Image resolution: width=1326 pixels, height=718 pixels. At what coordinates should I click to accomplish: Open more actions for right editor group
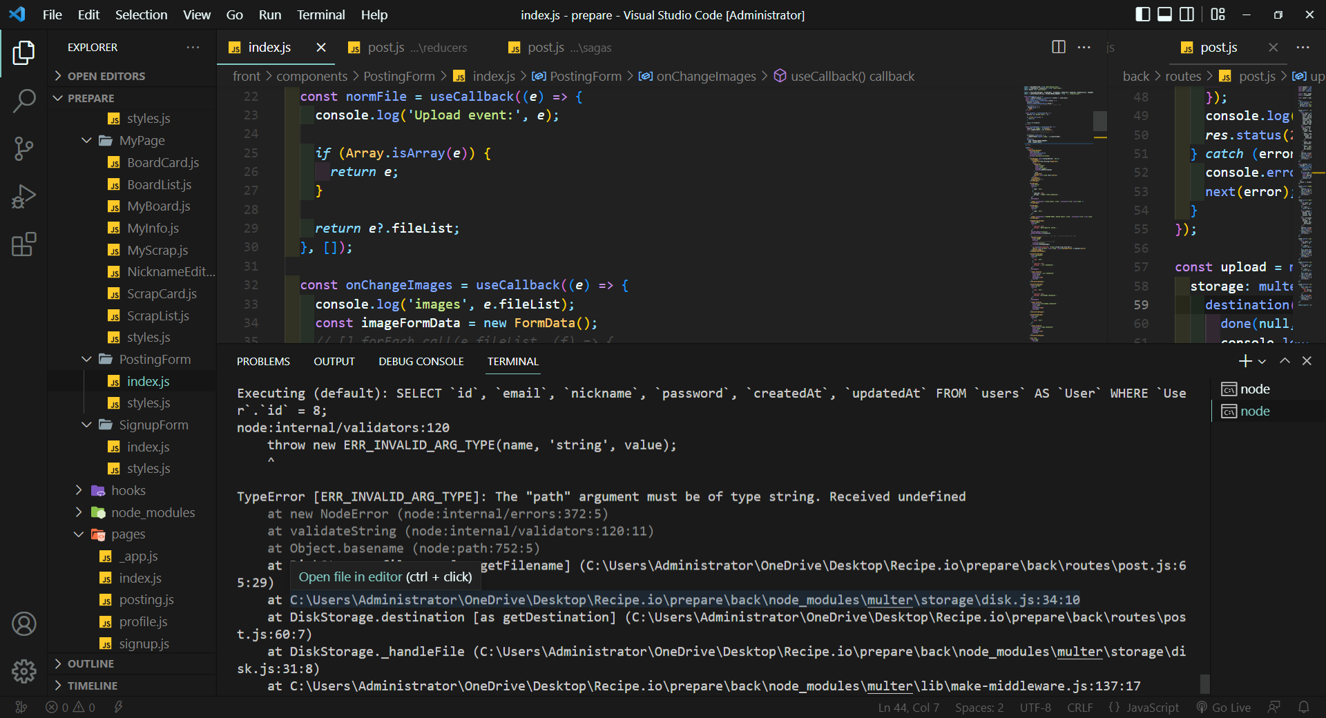(1303, 47)
